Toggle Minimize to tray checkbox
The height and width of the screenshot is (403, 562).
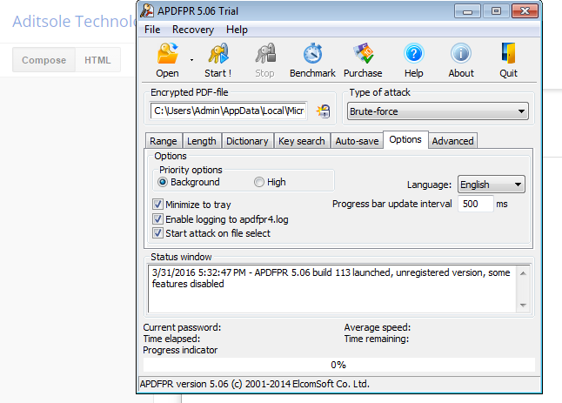(x=157, y=205)
